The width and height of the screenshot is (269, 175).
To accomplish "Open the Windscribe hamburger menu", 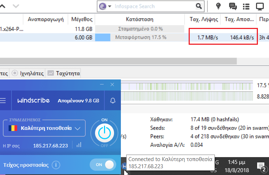I will pyautogui.click(x=3, y=101).
